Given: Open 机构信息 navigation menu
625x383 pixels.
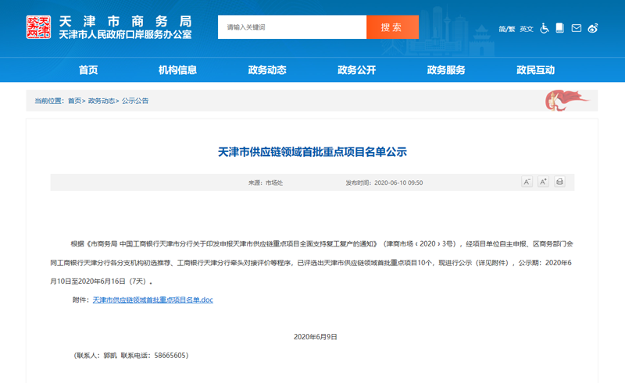Looking at the screenshot, I should point(177,70).
